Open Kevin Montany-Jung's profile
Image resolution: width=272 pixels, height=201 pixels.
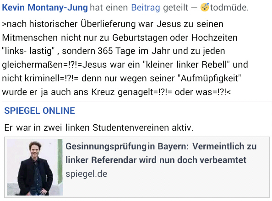point(45,8)
